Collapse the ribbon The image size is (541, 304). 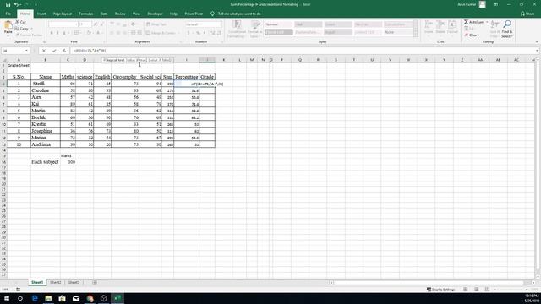click(x=537, y=41)
